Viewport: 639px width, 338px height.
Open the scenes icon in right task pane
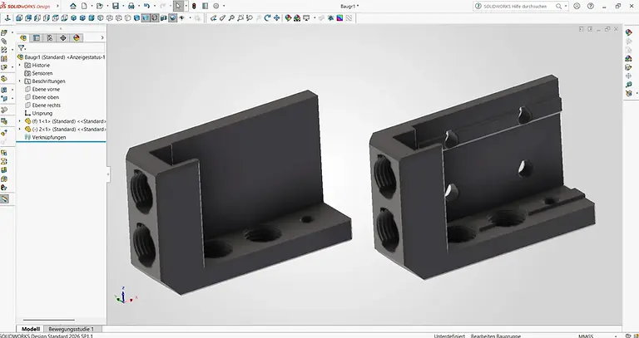[x=628, y=59]
